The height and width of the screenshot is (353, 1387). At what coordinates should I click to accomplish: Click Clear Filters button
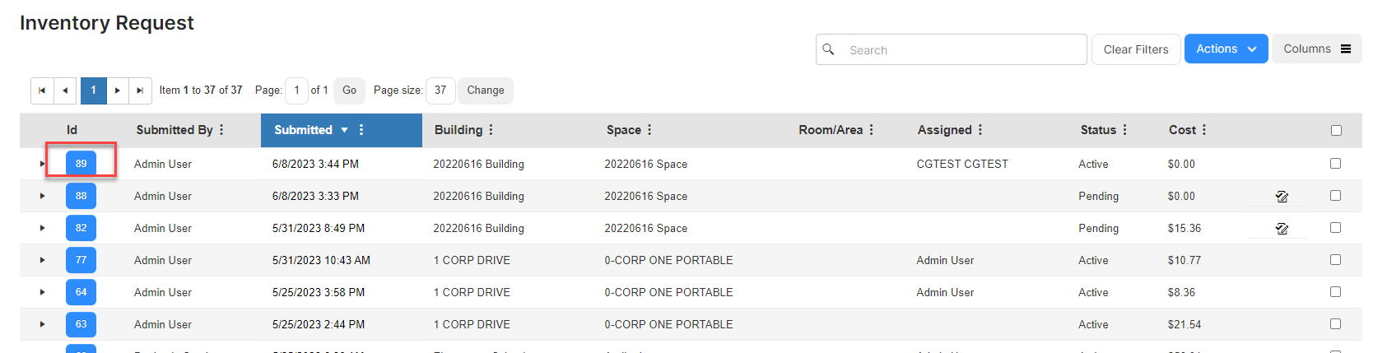point(1136,49)
